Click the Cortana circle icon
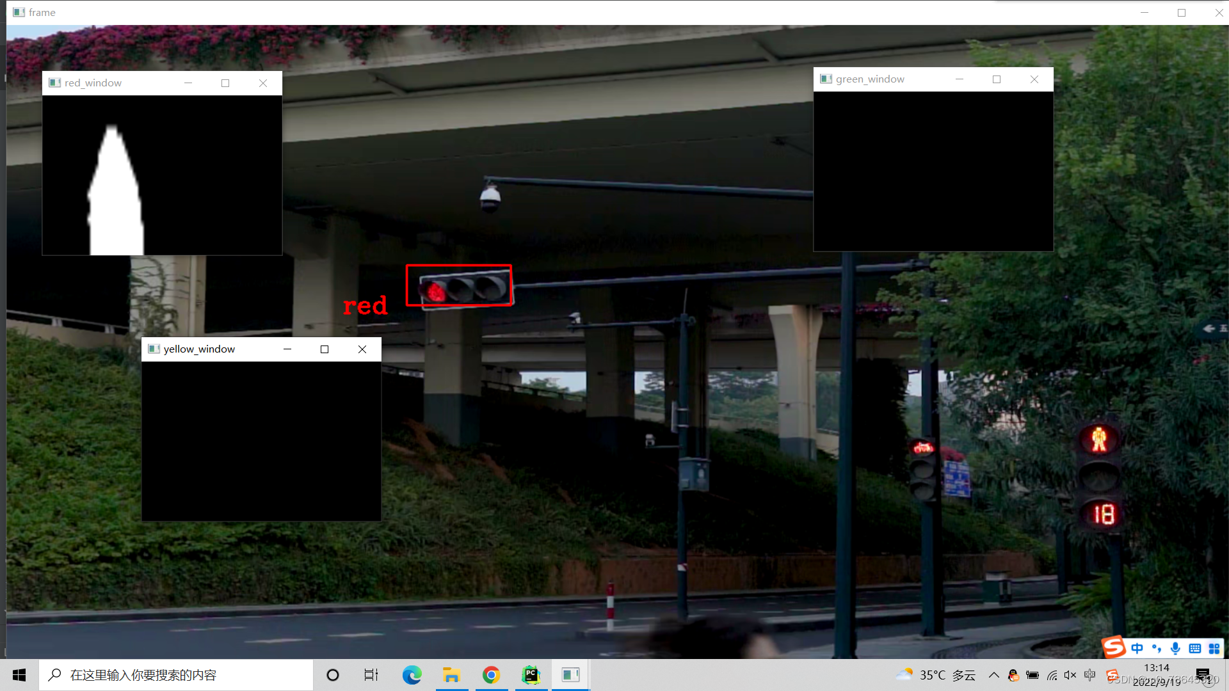1229x691 pixels. (333, 675)
